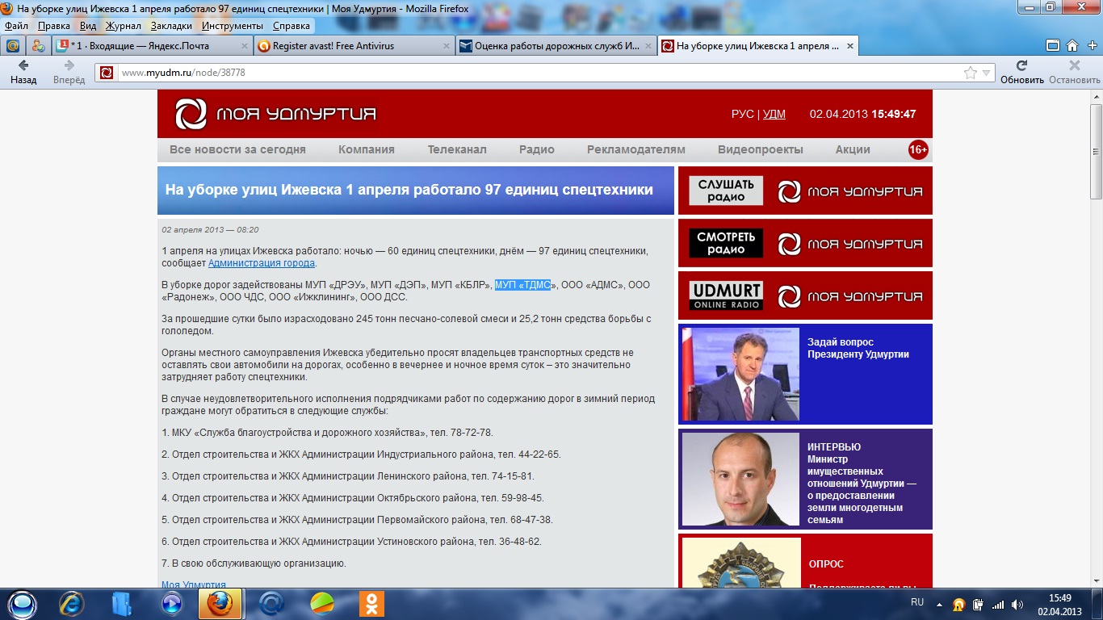The height and width of the screenshot is (620, 1103).
Task: Open Windows Media Player from taskbar
Action: point(171,603)
